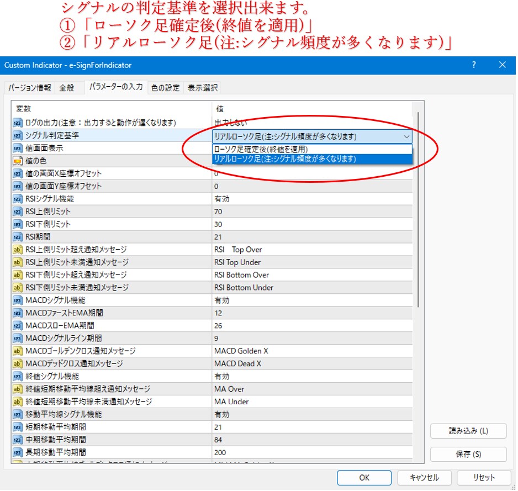Click the help question mark in title bar
The height and width of the screenshot is (491, 518).
(x=474, y=65)
